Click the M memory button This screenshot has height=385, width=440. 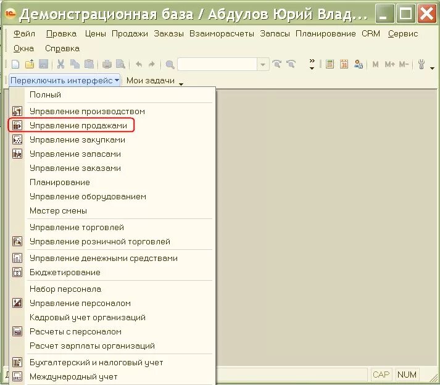375,65
